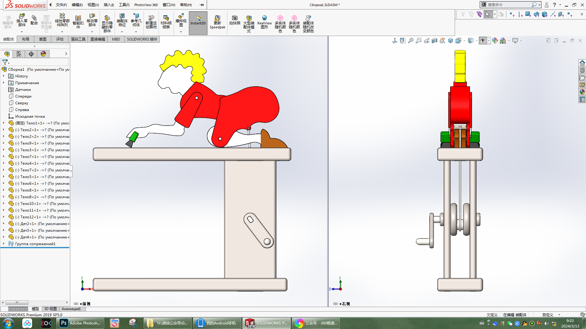586x329 pixels.
Task: Expand the Примечания tree node
Action: (x=4, y=83)
